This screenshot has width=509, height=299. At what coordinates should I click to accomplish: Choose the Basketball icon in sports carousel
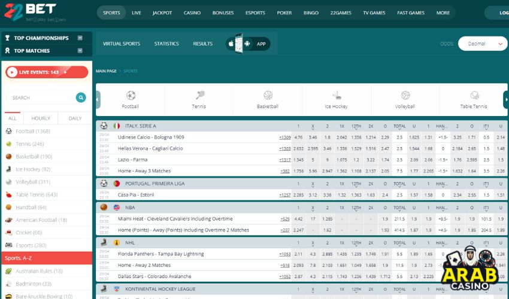pyautogui.click(x=268, y=95)
